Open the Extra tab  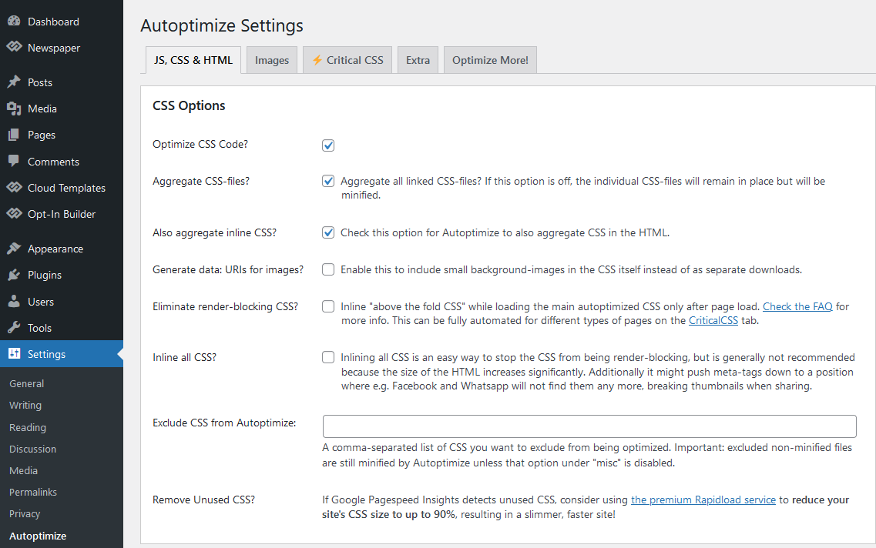(x=418, y=60)
